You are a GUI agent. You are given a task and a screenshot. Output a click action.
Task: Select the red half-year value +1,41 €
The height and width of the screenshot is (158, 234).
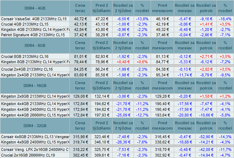click(206, 24)
